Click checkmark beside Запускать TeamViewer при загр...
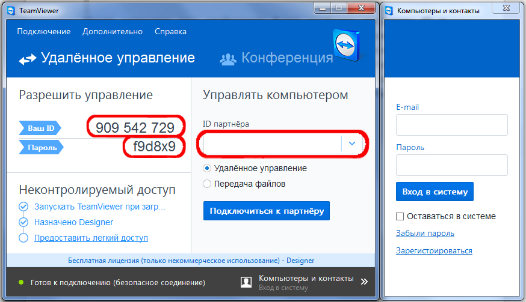526x302 pixels. 23,207
